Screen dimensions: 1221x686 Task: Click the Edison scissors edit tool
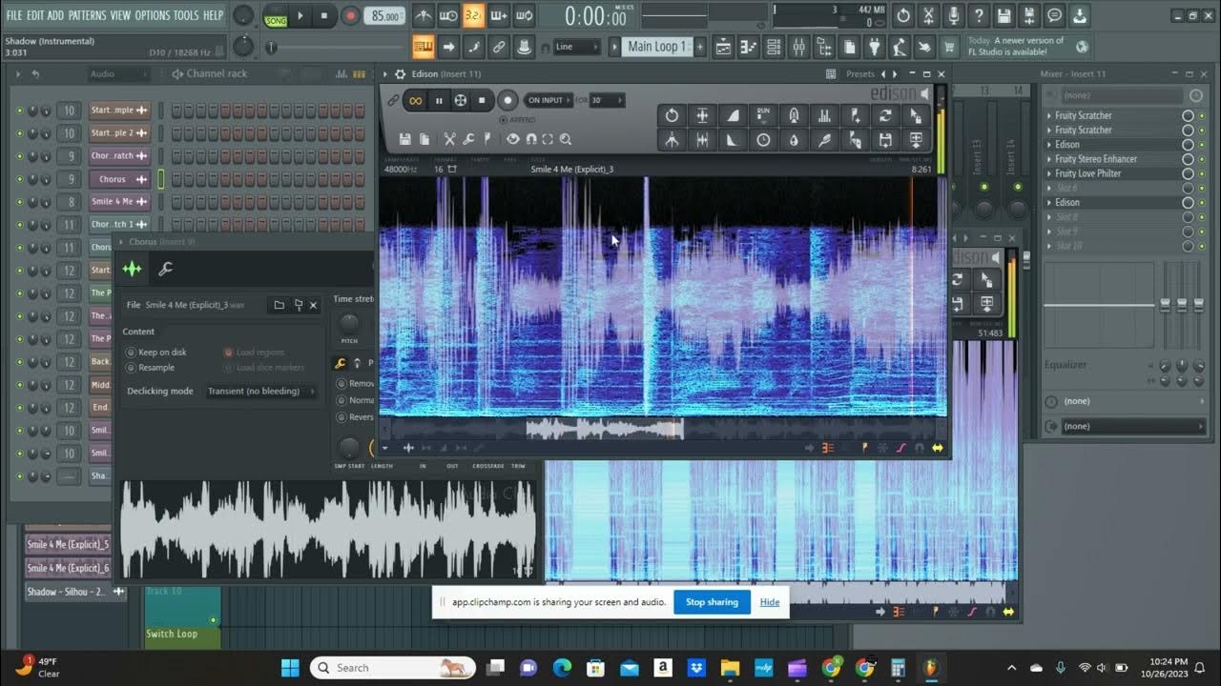click(x=450, y=139)
